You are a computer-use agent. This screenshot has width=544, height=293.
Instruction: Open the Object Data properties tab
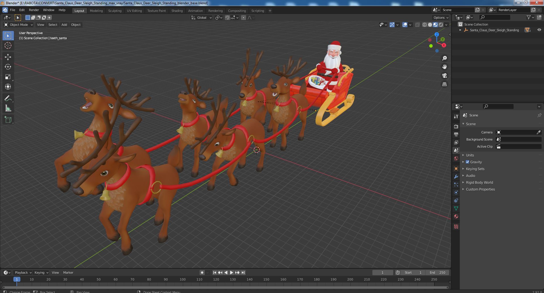click(x=456, y=208)
